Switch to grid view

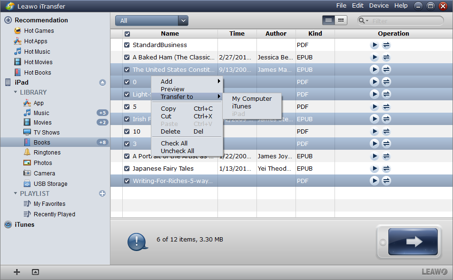tap(341, 20)
